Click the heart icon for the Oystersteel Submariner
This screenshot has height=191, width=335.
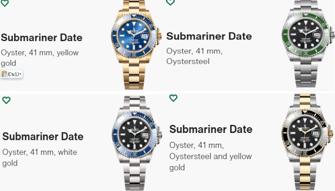[x=170, y=2]
